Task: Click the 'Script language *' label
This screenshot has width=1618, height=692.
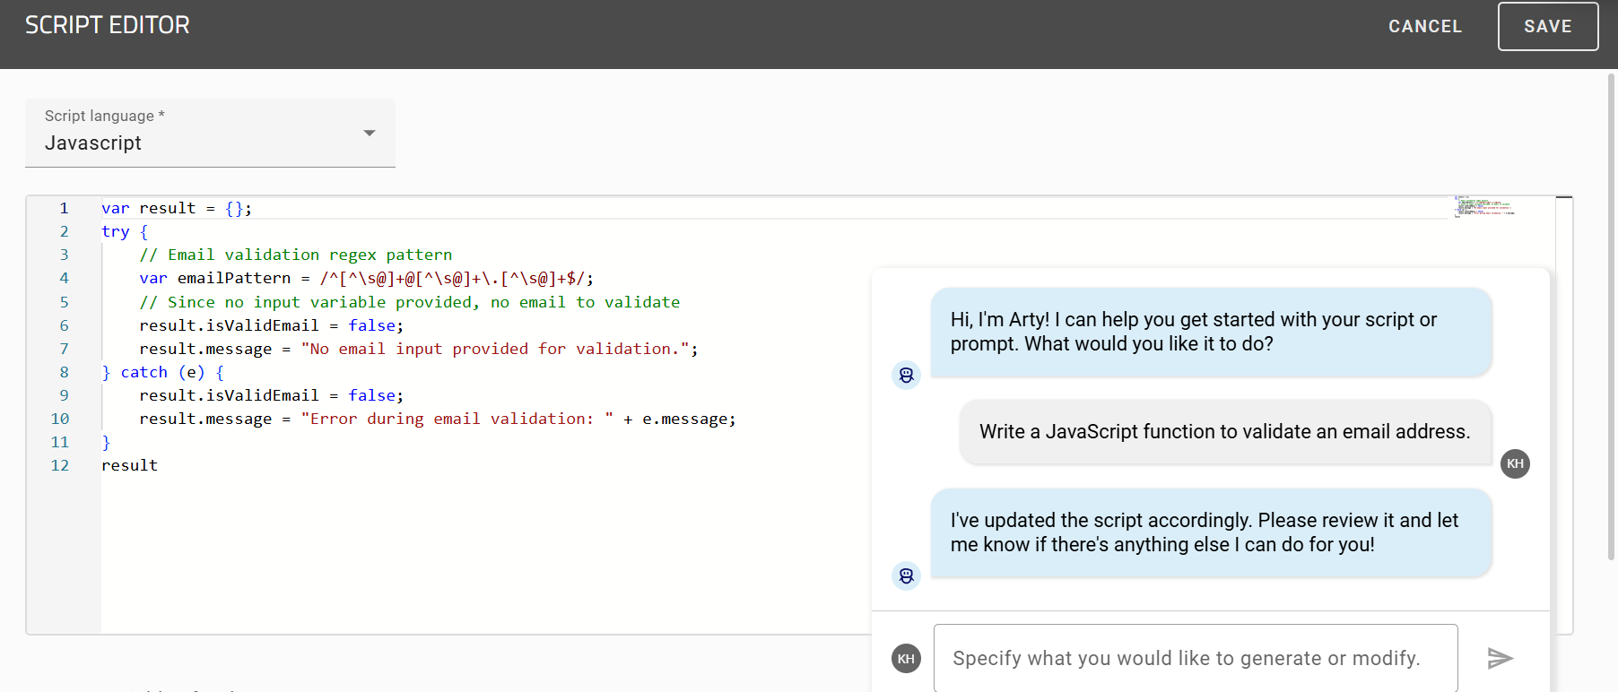Action: click(x=105, y=116)
